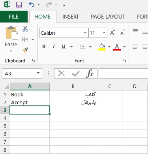Open the Clipboard dialog launcher

pos(34,60)
